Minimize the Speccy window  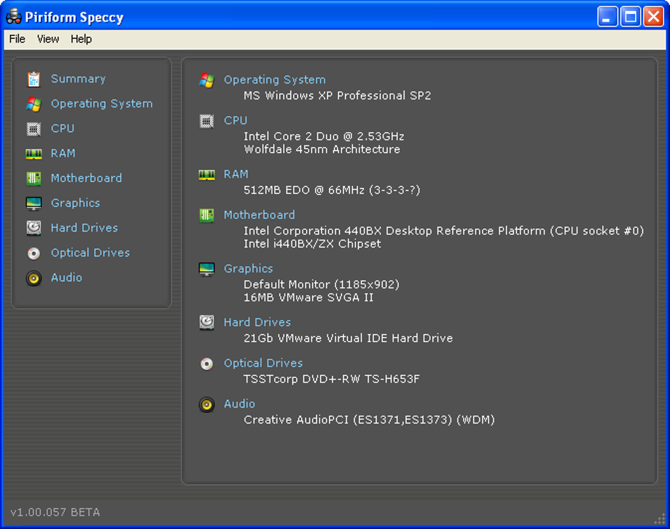point(607,16)
